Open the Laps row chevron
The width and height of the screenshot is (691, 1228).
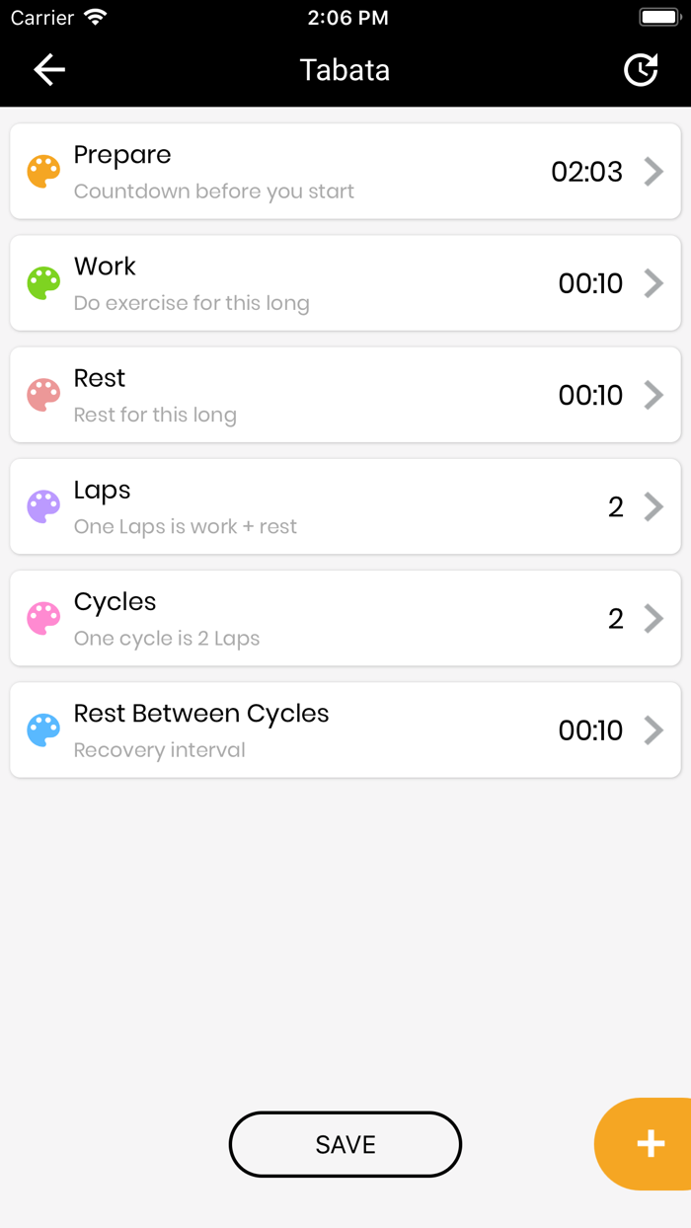[x=653, y=505]
